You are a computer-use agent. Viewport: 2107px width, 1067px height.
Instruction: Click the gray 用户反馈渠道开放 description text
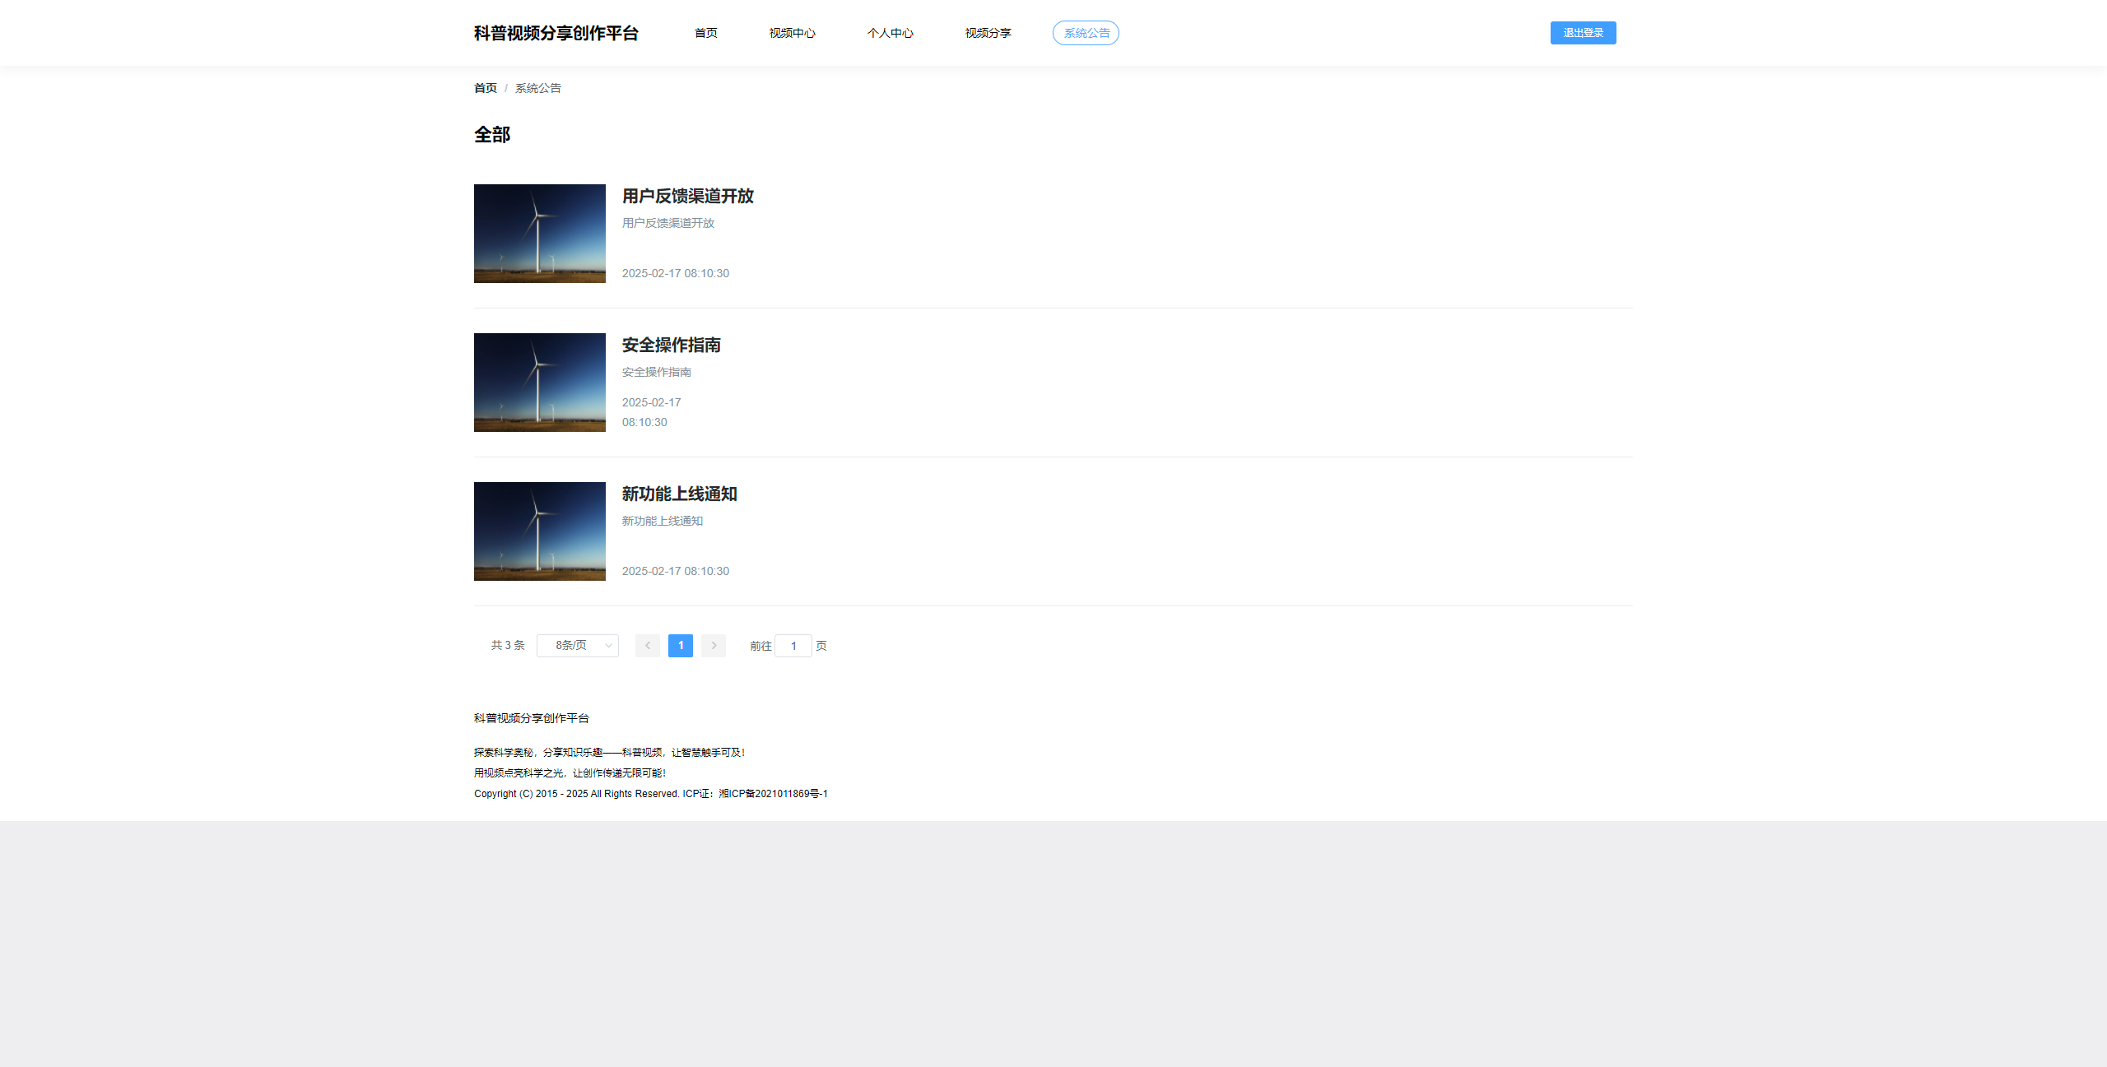tap(668, 223)
